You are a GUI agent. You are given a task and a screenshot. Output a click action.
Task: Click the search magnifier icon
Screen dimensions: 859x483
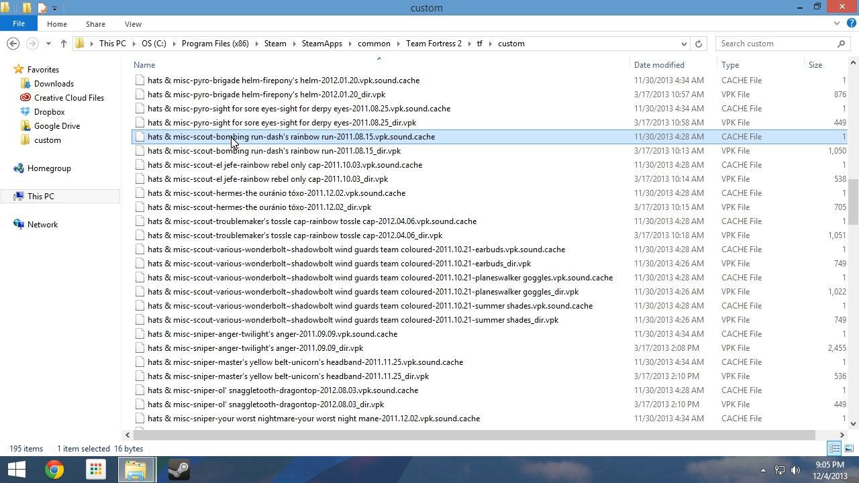(841, 44)
